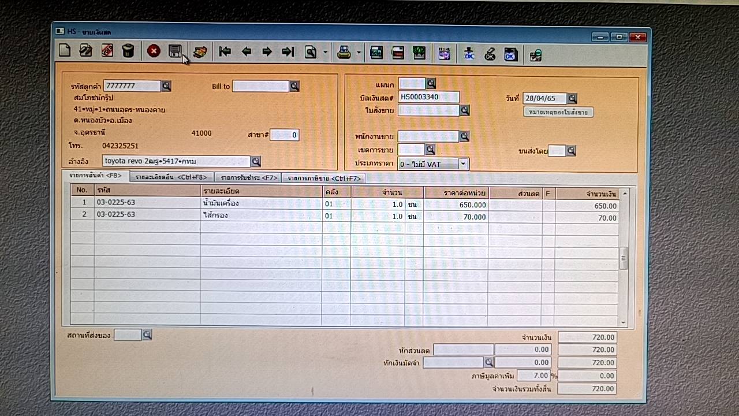Open the dropdown arrow beside the printer icon
Screen dimensions: 739x416
[x=359, y=53]
